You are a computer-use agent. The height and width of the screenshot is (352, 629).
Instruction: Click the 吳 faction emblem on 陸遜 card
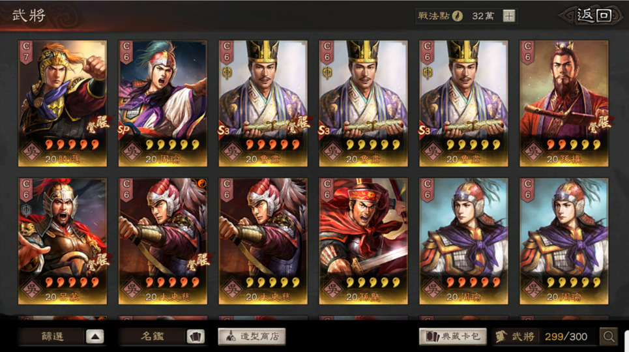pos(31,153)
